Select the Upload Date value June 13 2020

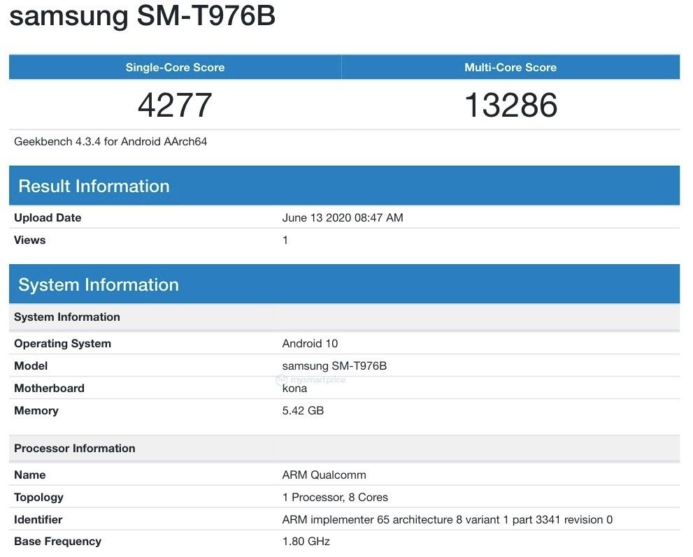coord(342,217)
